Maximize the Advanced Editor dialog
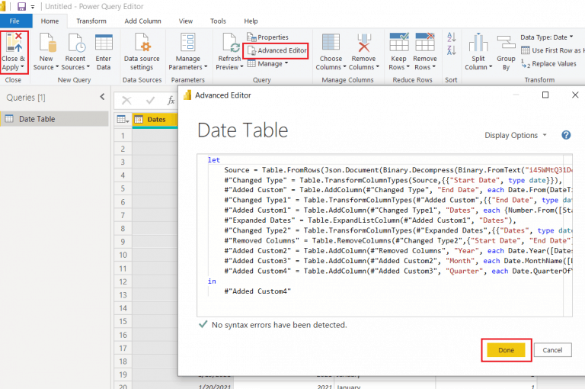The image size is (585, 389). [545, 95]
